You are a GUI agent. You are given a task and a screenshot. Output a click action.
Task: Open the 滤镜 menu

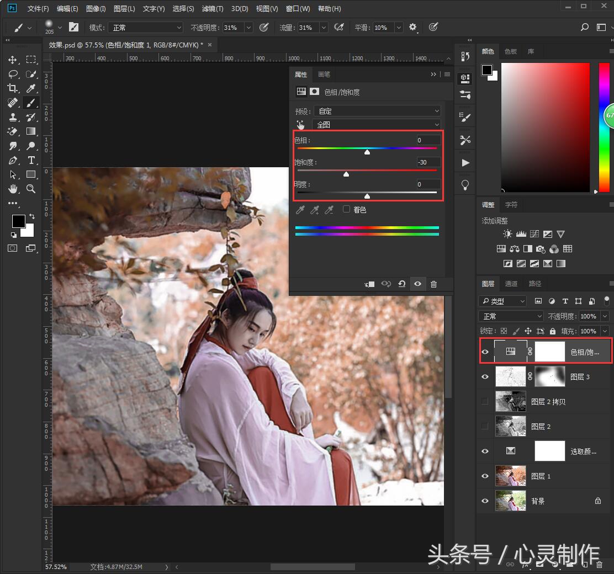[211, 8]
